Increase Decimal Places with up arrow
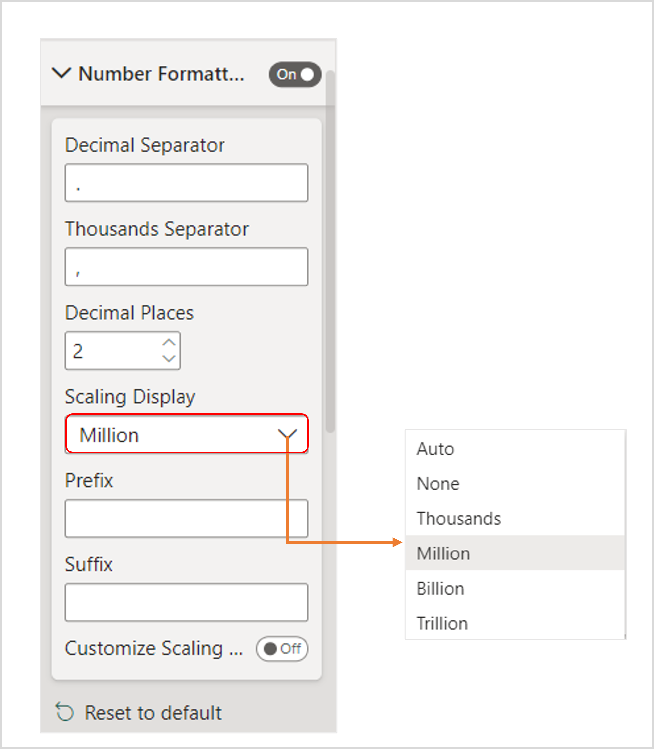 (x=169, y=342)
